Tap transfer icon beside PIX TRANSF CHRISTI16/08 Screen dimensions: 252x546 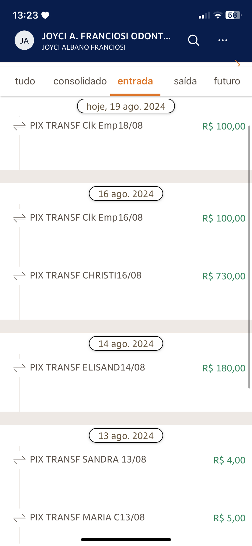[19, 276]
